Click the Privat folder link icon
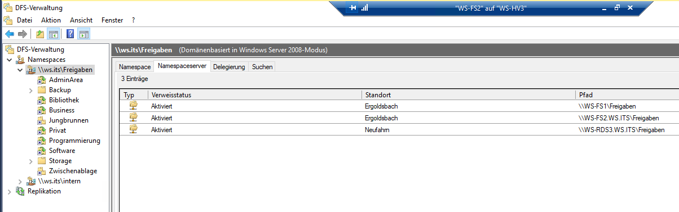Viewport: 679px width, 212px height. 42,130
